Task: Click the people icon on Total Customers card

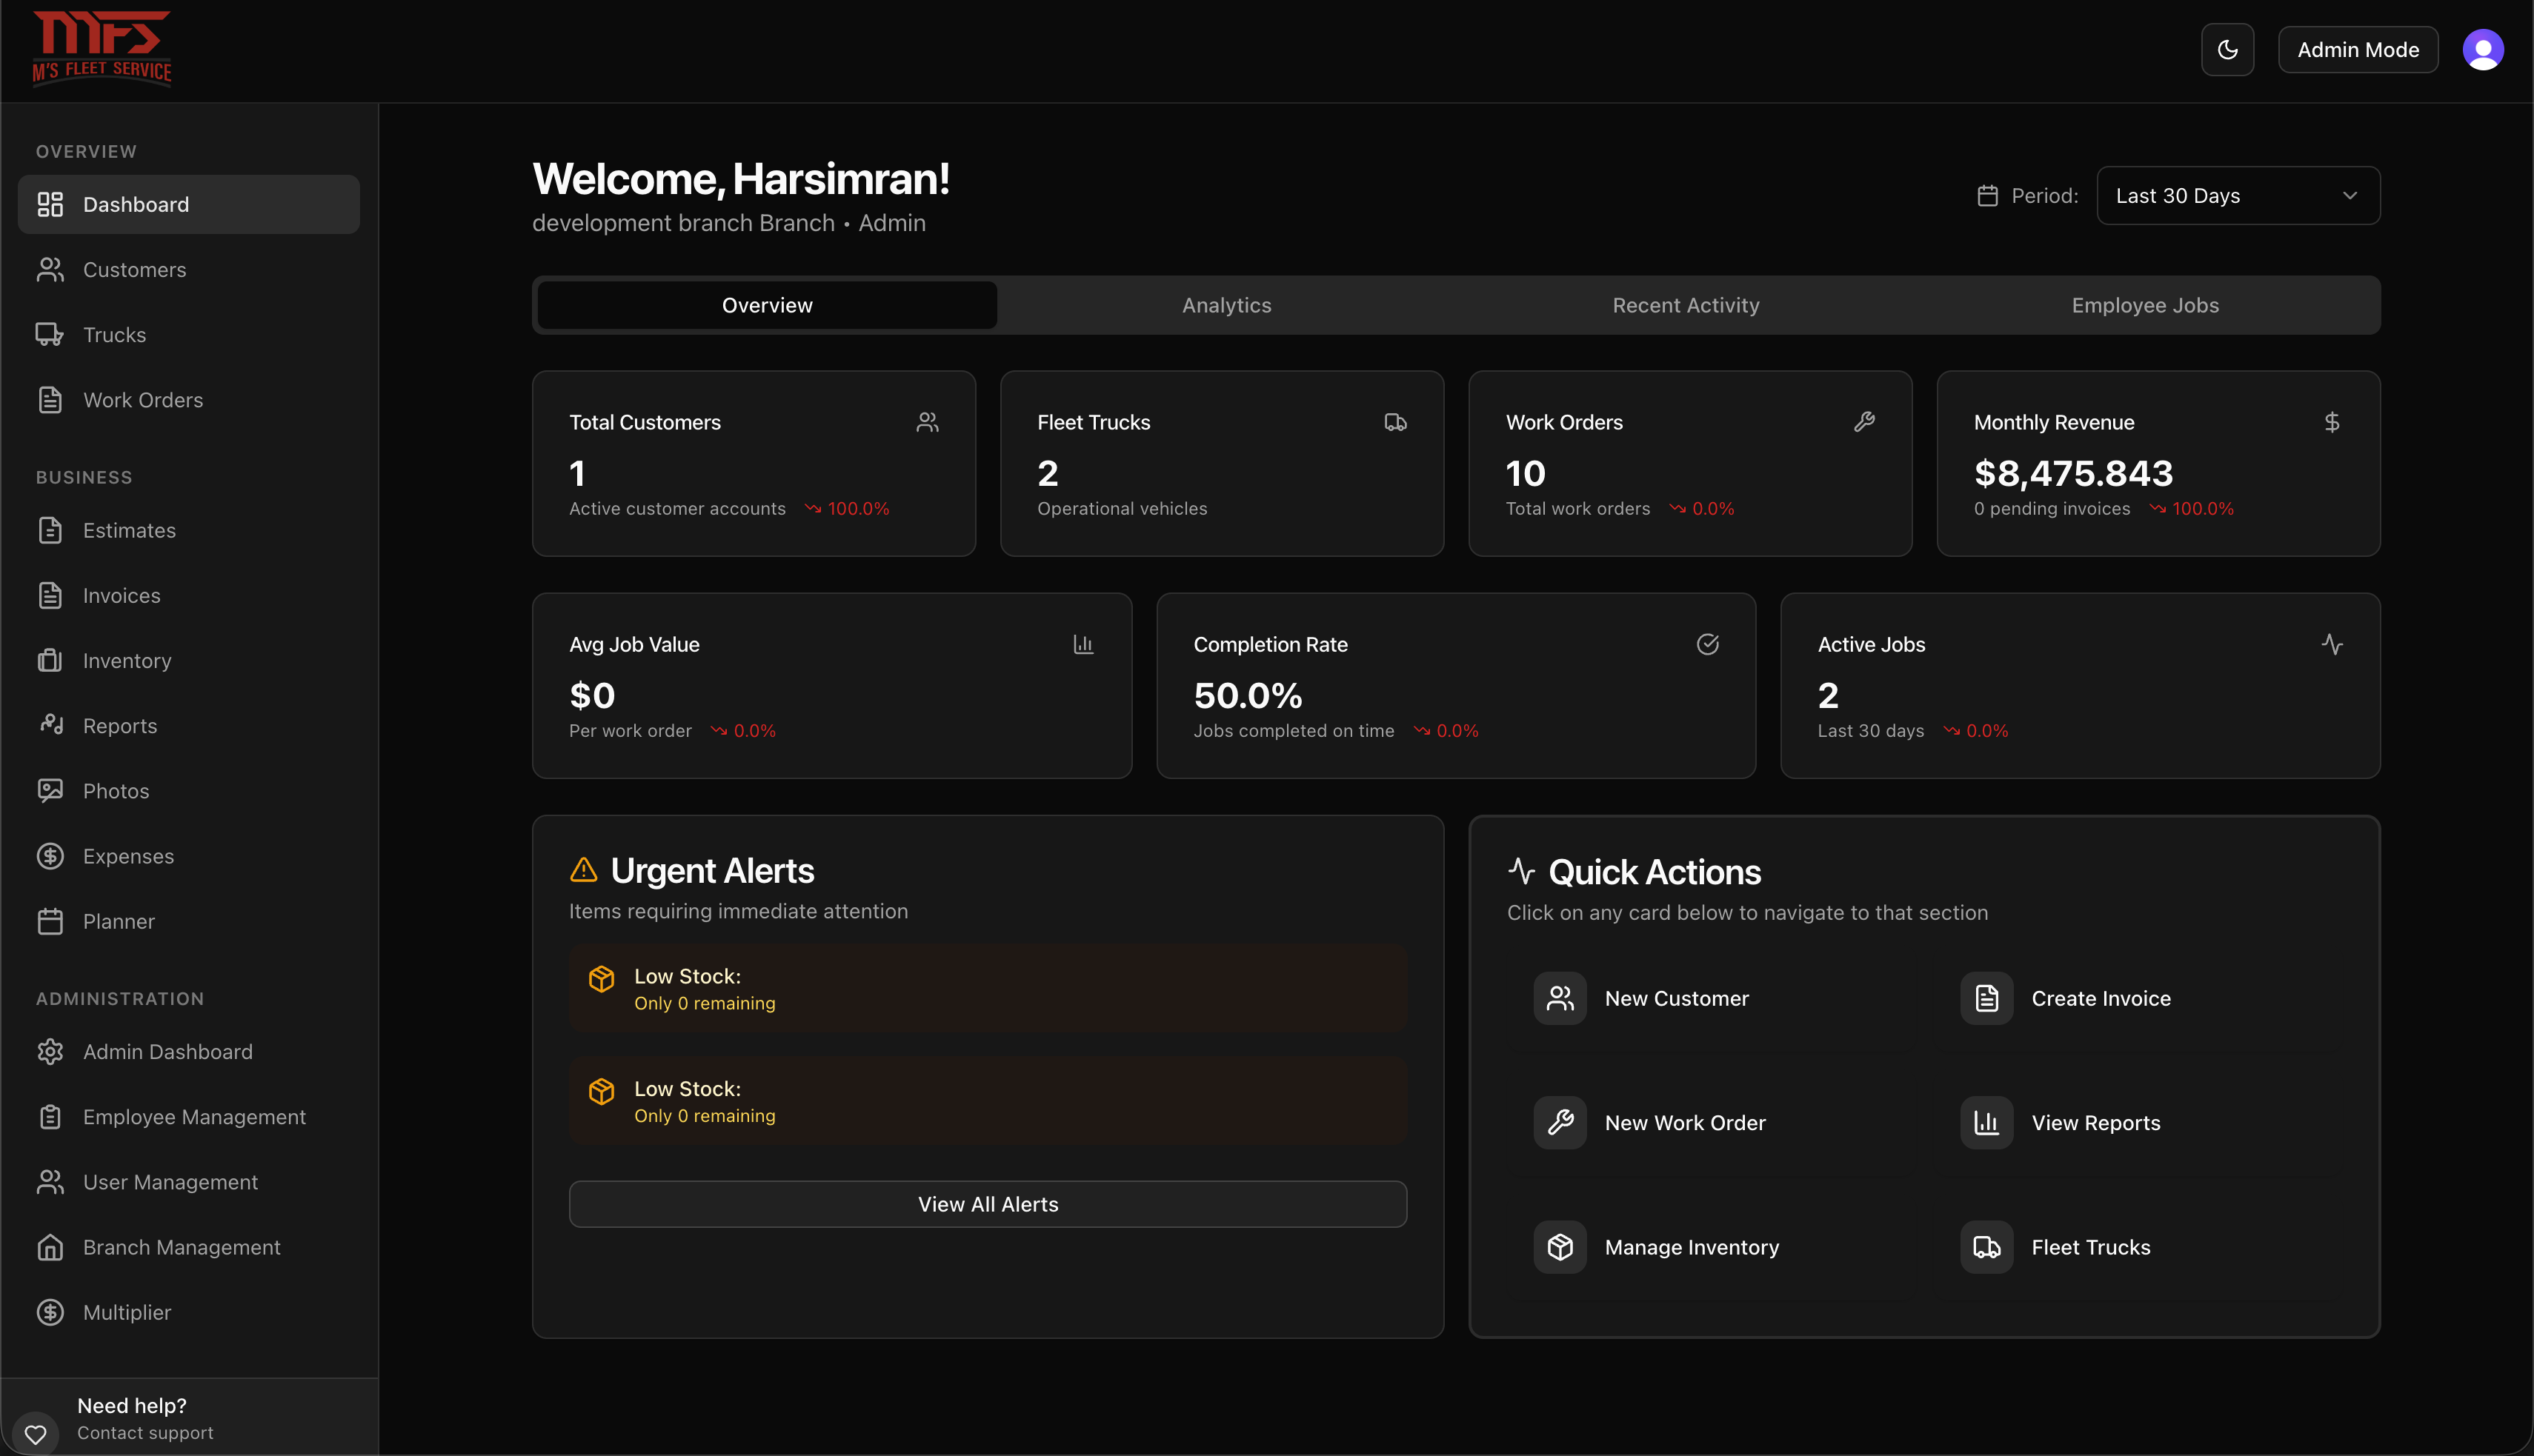Action: tap(928, 423)
